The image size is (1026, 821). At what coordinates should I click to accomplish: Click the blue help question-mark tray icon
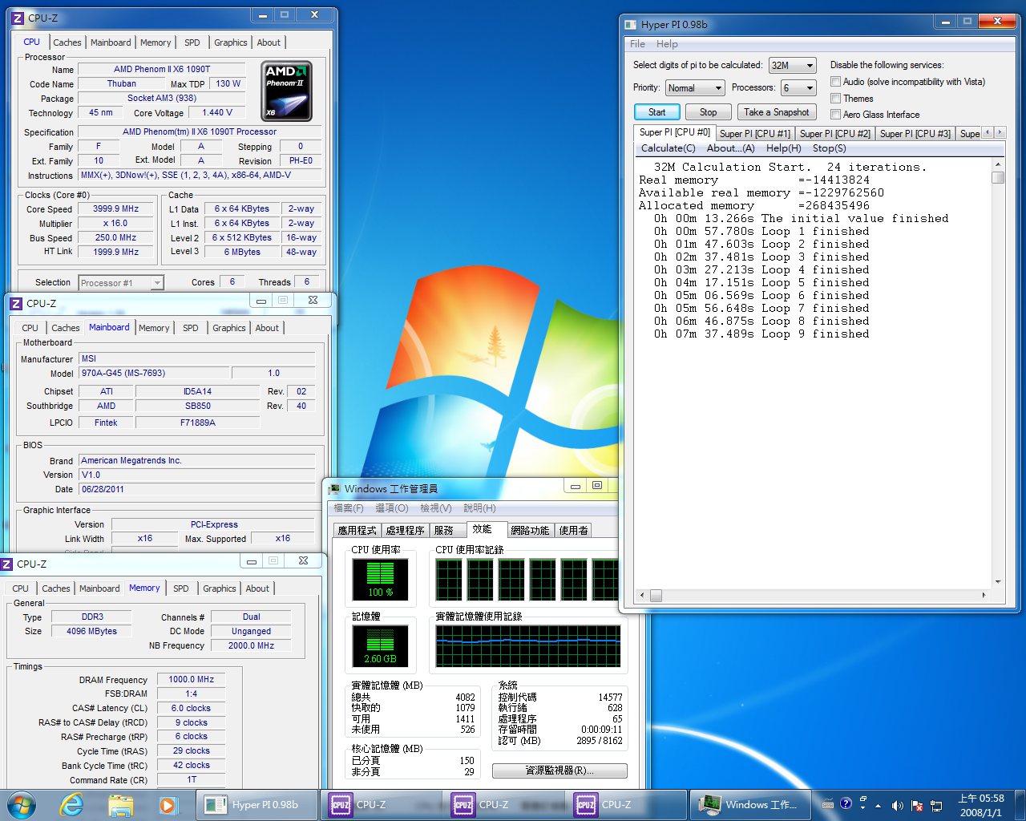[x=846, y=804]
